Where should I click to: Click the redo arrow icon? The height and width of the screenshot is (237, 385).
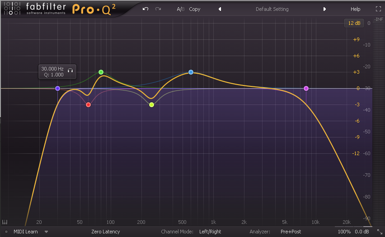[x=158, y=9]
